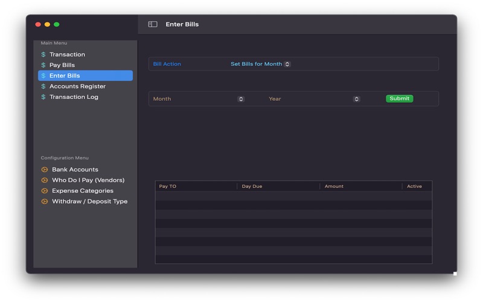Open the Set Bills for Month dropdown

260,64
